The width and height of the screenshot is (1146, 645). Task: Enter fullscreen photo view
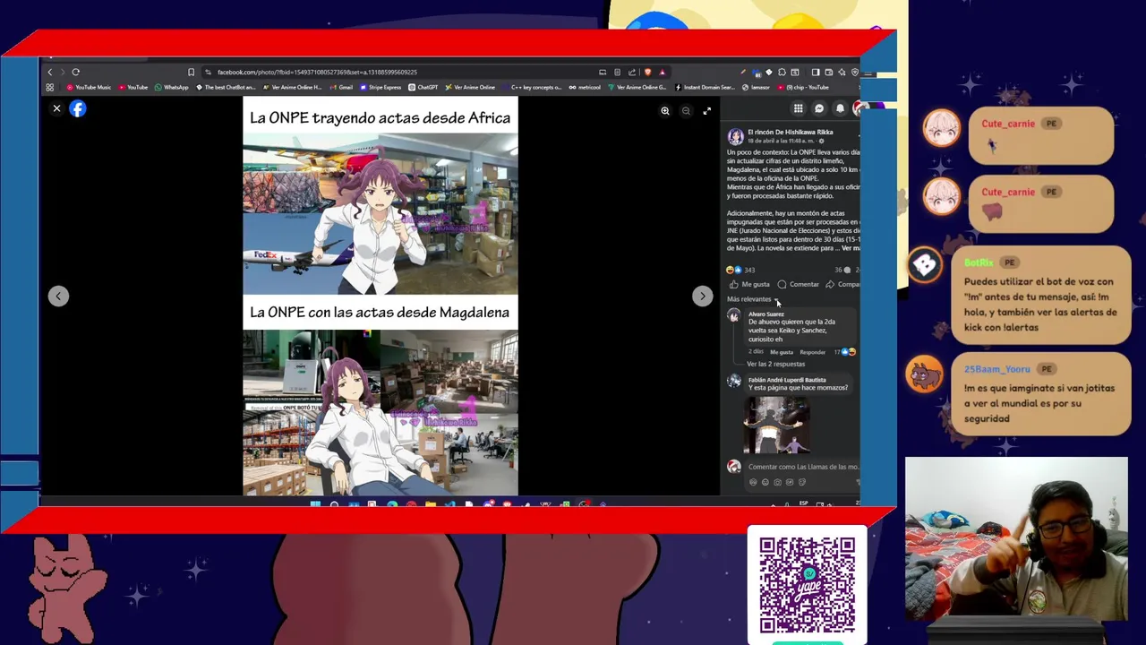(706, 111)
